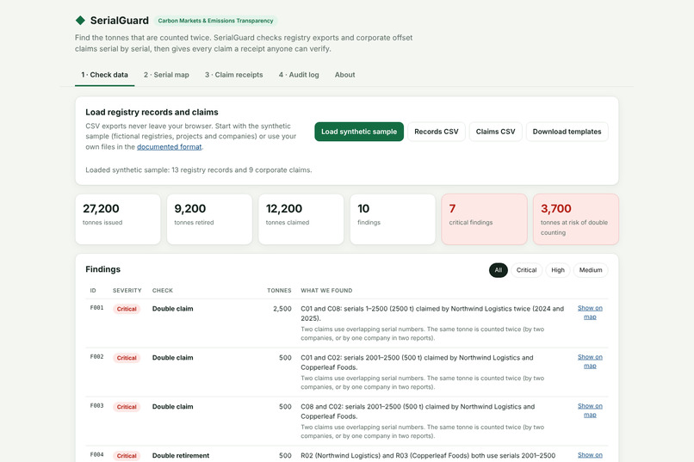Click the Critical badge in row F004

127,456
